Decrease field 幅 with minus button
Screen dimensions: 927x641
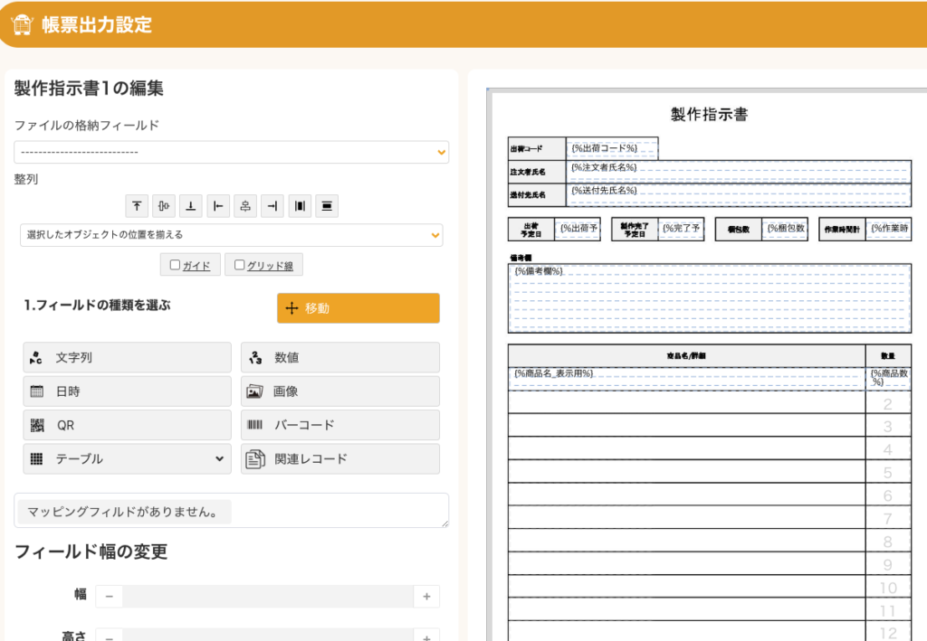[110, 597]
